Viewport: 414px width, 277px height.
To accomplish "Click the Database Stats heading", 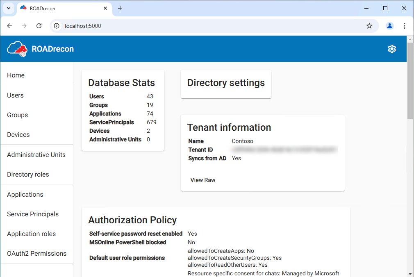I will [x=121, y=83].
